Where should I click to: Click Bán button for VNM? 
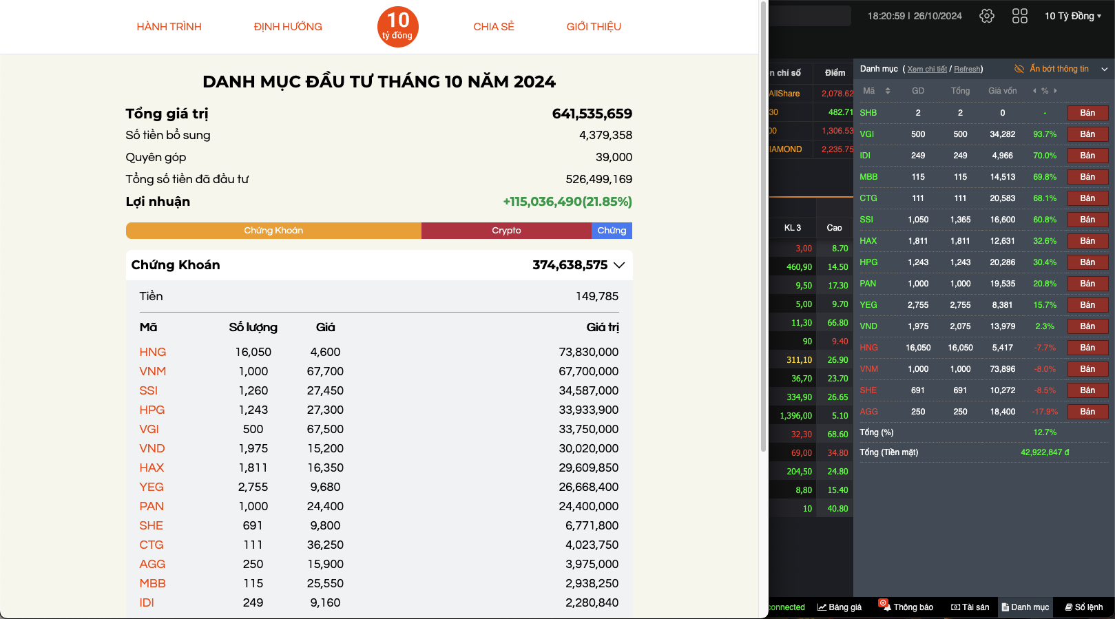pos(1087,369)
